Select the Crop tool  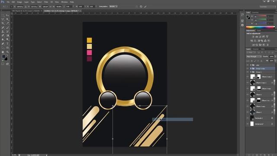[3, 23]
